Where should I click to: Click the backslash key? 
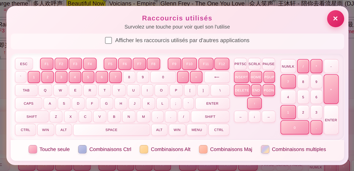tap(220, 90)
